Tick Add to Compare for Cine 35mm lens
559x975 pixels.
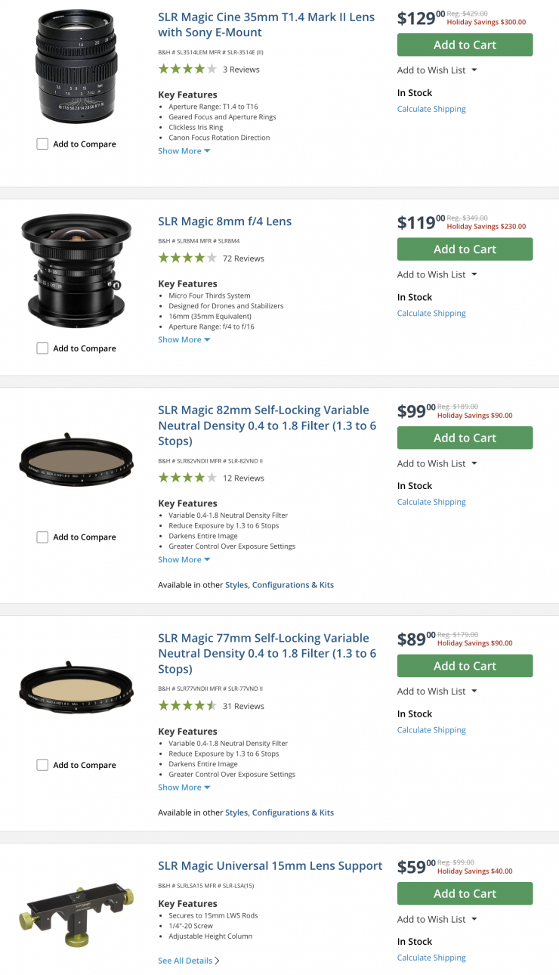pos(43,144)
